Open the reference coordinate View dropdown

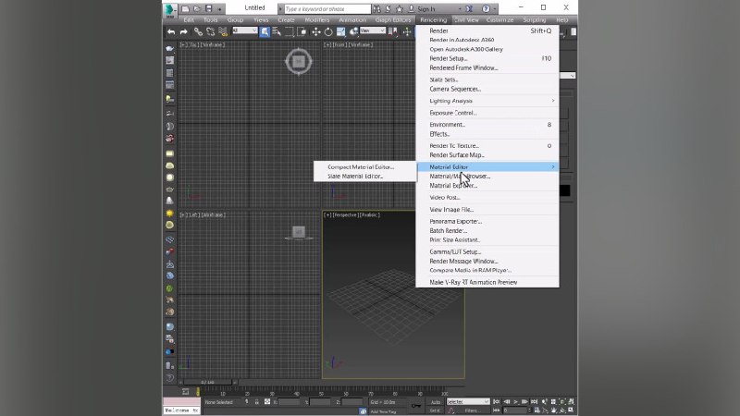[373, 31]
